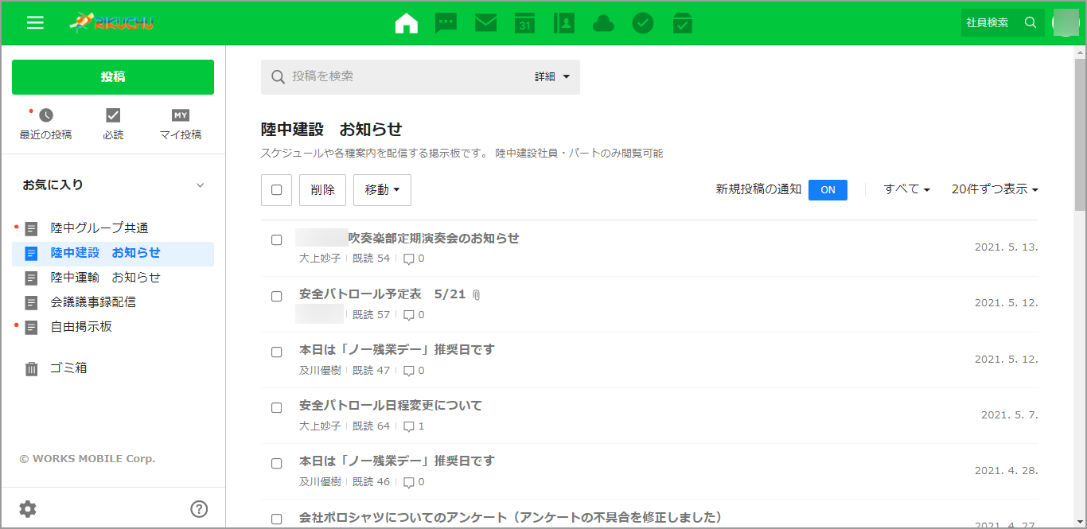Select 陸中運輸 お知らせ board in sidebar
1087x529 pixels.
tap(105, 278)
